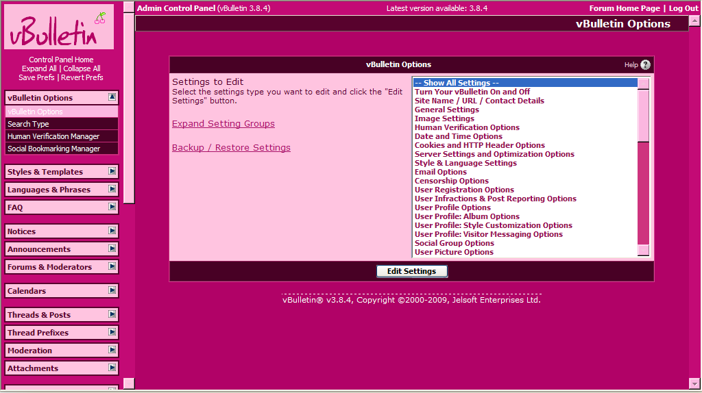Click the sidebar scrollbar thumb
The height and width of the screenshot is (393, 702).
click(129, 108)
